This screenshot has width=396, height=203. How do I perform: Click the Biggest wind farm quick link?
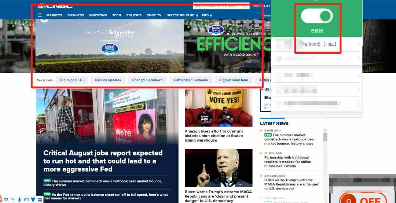pos(234,80)
